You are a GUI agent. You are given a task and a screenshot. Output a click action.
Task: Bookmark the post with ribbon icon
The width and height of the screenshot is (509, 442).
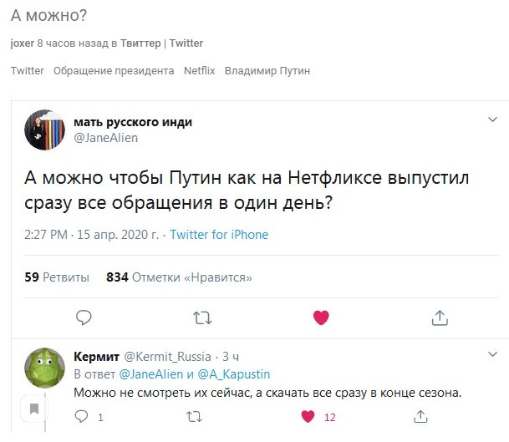pyautogui.click(x=35, y=409)
